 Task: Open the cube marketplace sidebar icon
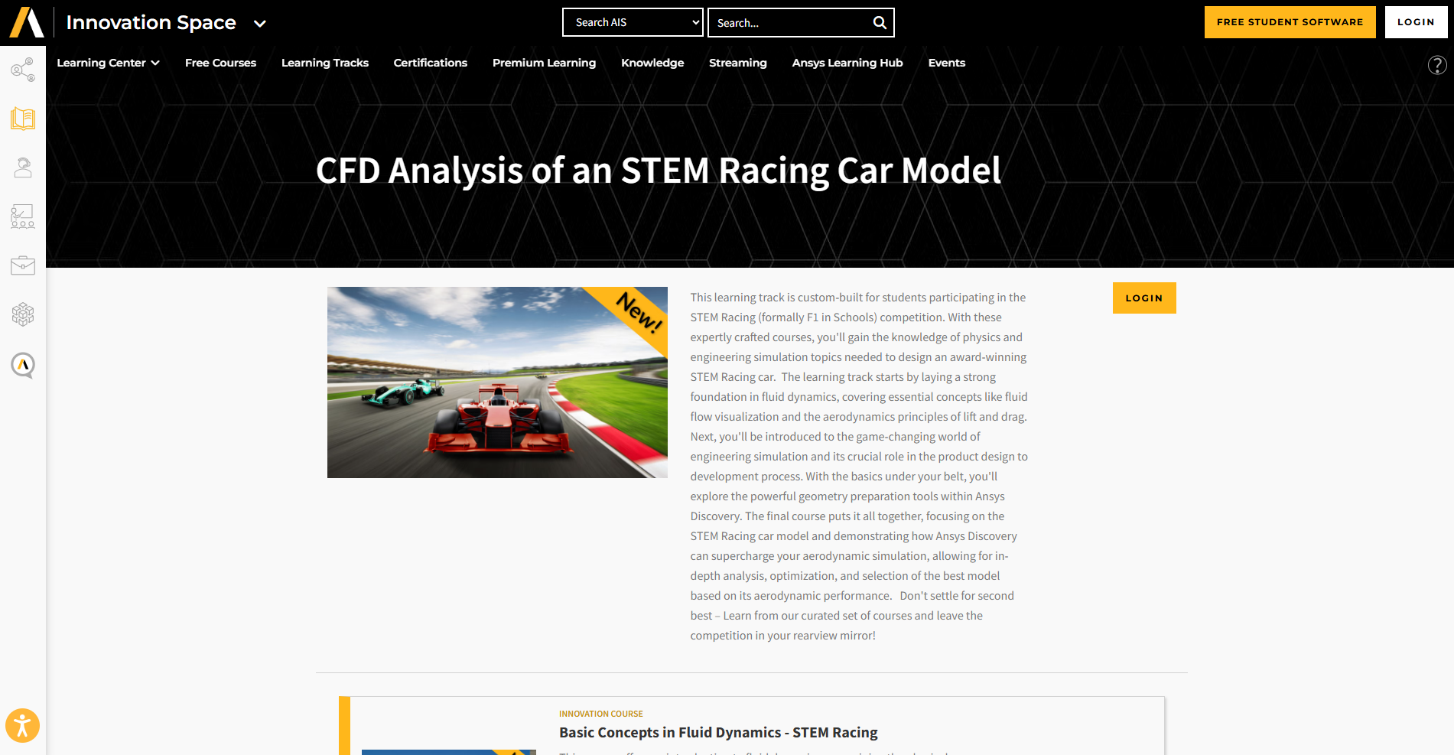click(23, 314)
